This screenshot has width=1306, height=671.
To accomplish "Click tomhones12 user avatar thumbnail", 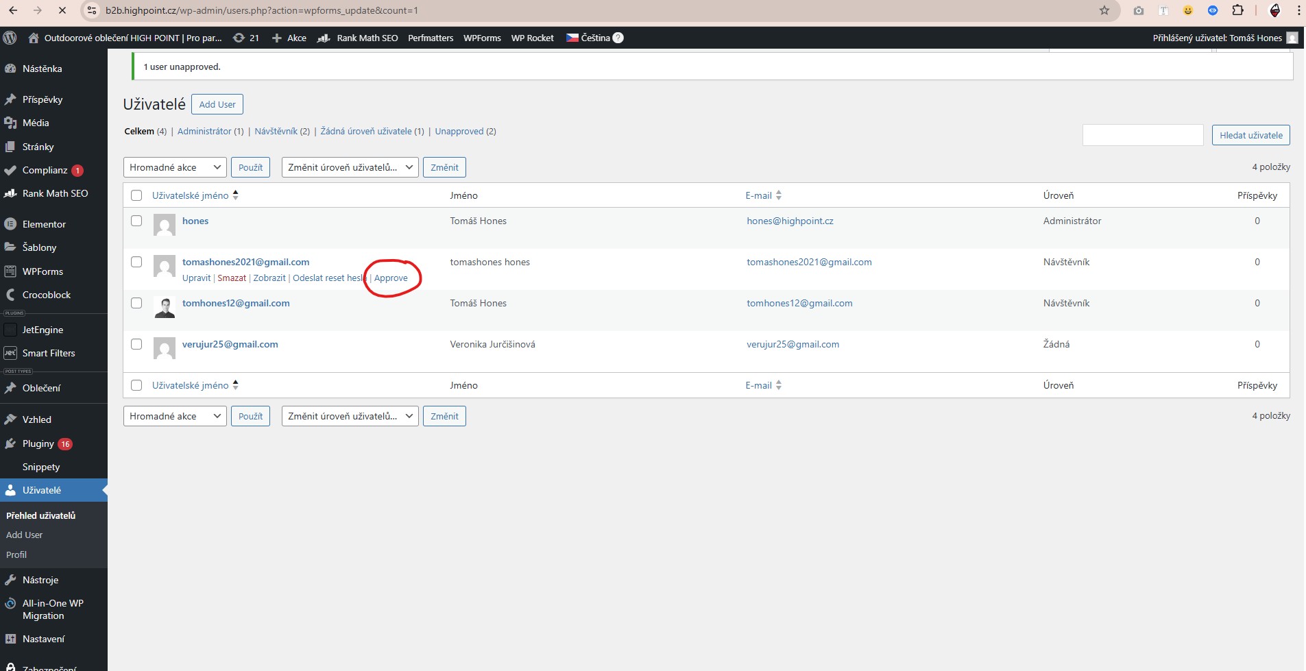I will pos(165,308).
